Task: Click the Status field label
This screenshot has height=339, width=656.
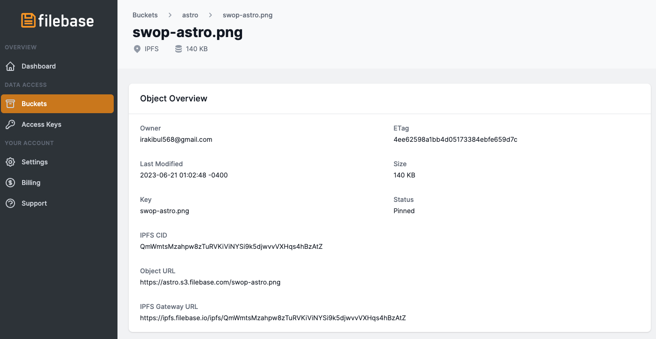Action: coord(404,200)
